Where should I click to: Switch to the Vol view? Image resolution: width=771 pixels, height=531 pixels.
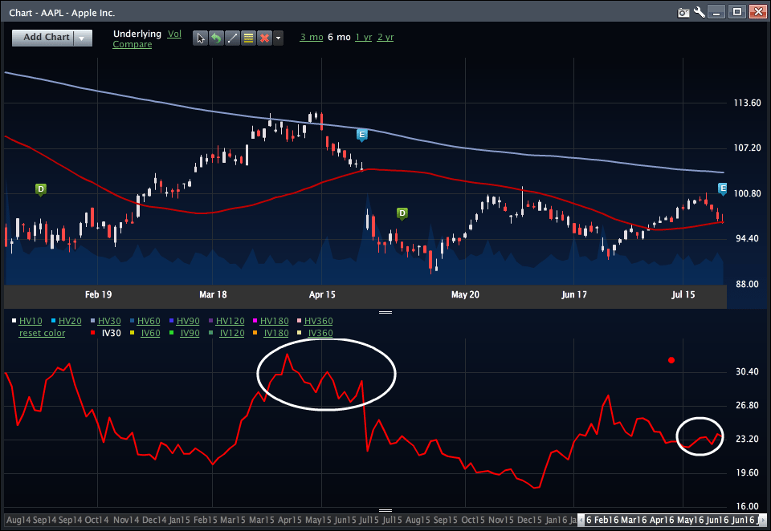[175, 34]
